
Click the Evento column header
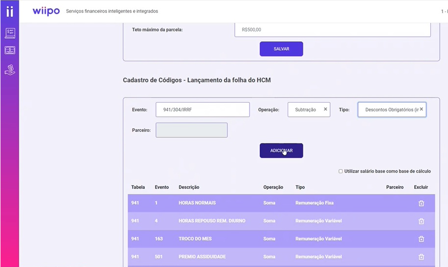pyautogui.click(x=162, y=187)
